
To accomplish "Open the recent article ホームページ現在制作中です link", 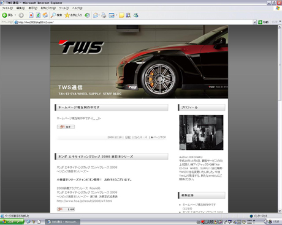I will coord(199,205).
